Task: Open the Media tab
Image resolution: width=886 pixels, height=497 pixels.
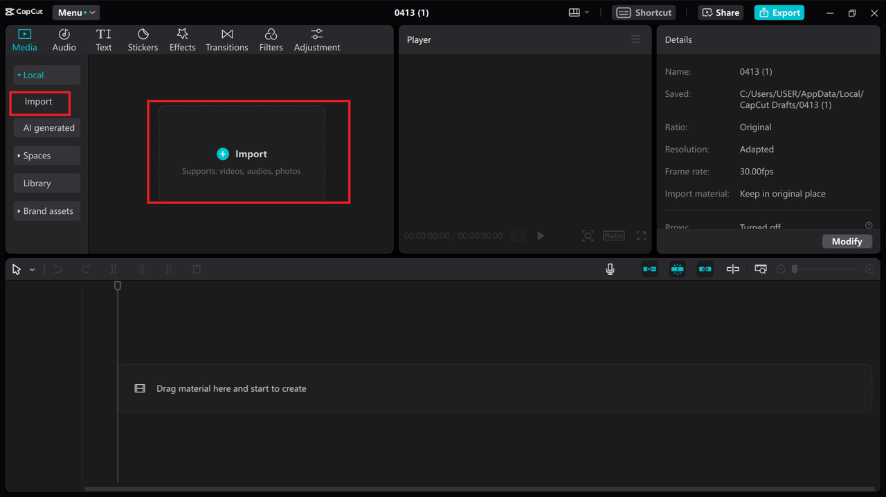Action: (x=25, y=40)
